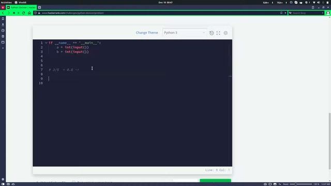This screenshot has height=186, width=331.
Task: Open a new tab with the plus button
Action: (39, 7)
